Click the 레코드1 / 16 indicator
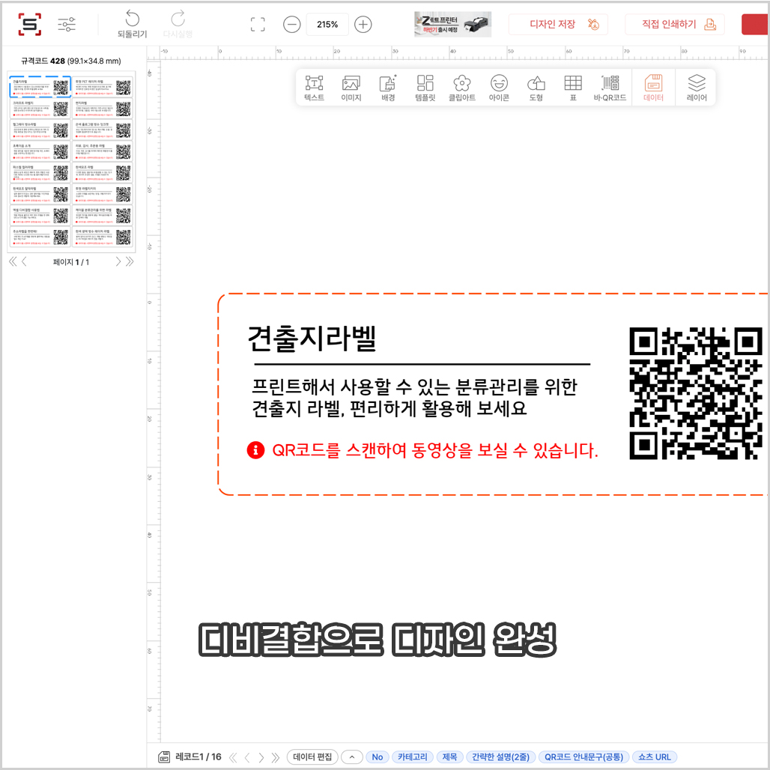Screen dimensions: 770x770 pyautogui.click(x=198, y=757)
